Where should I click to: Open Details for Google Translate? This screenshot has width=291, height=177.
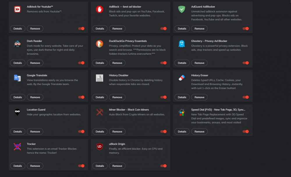17,97
